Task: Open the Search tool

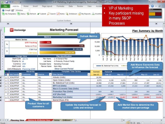Action: point(51,14)
